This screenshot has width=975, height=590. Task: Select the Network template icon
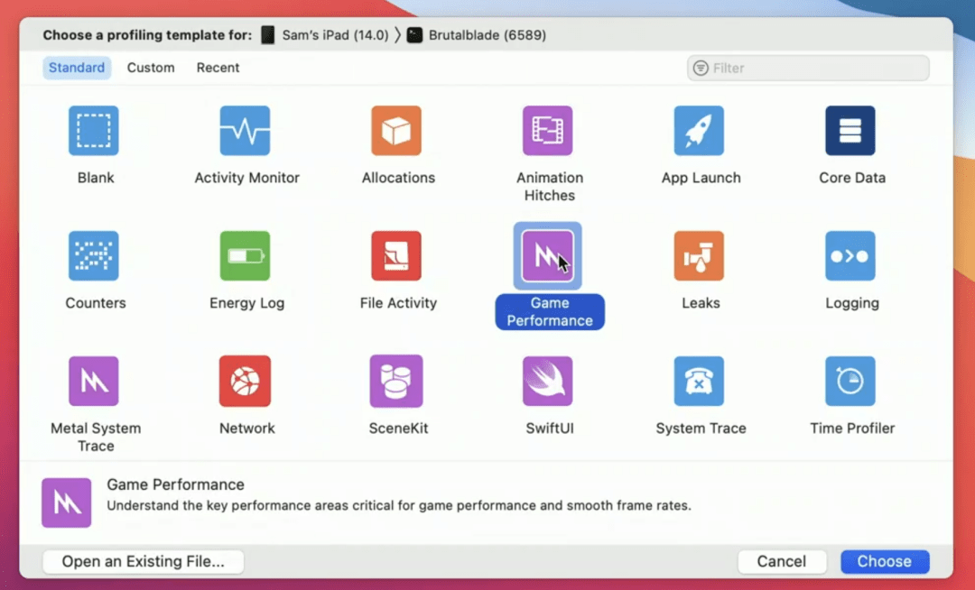245,381
